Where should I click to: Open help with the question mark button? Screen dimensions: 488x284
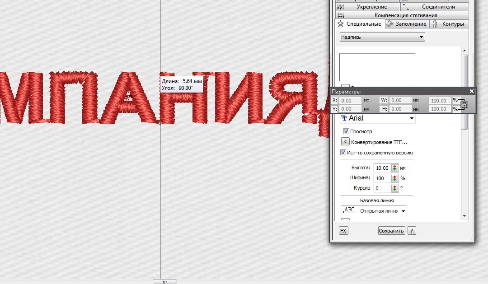411,231
